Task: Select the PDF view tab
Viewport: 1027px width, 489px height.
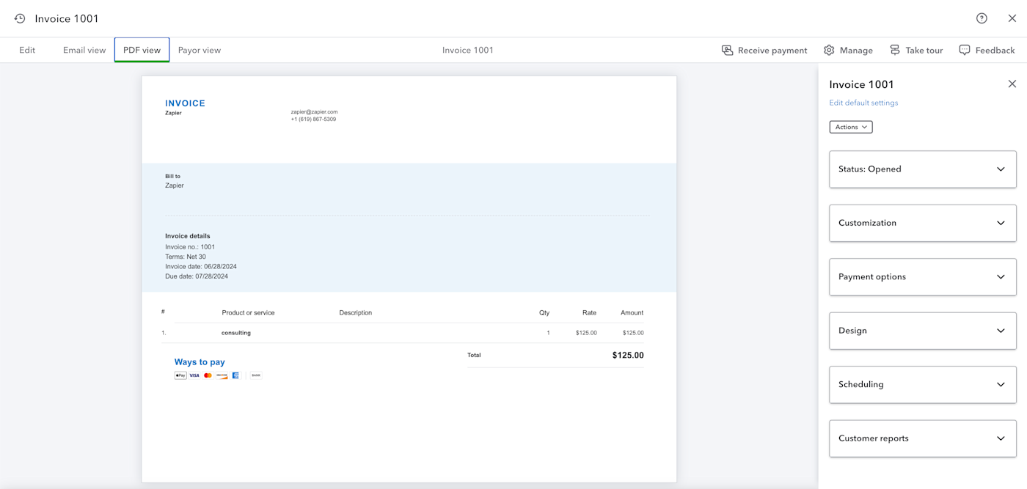Action: pos(142,50)
